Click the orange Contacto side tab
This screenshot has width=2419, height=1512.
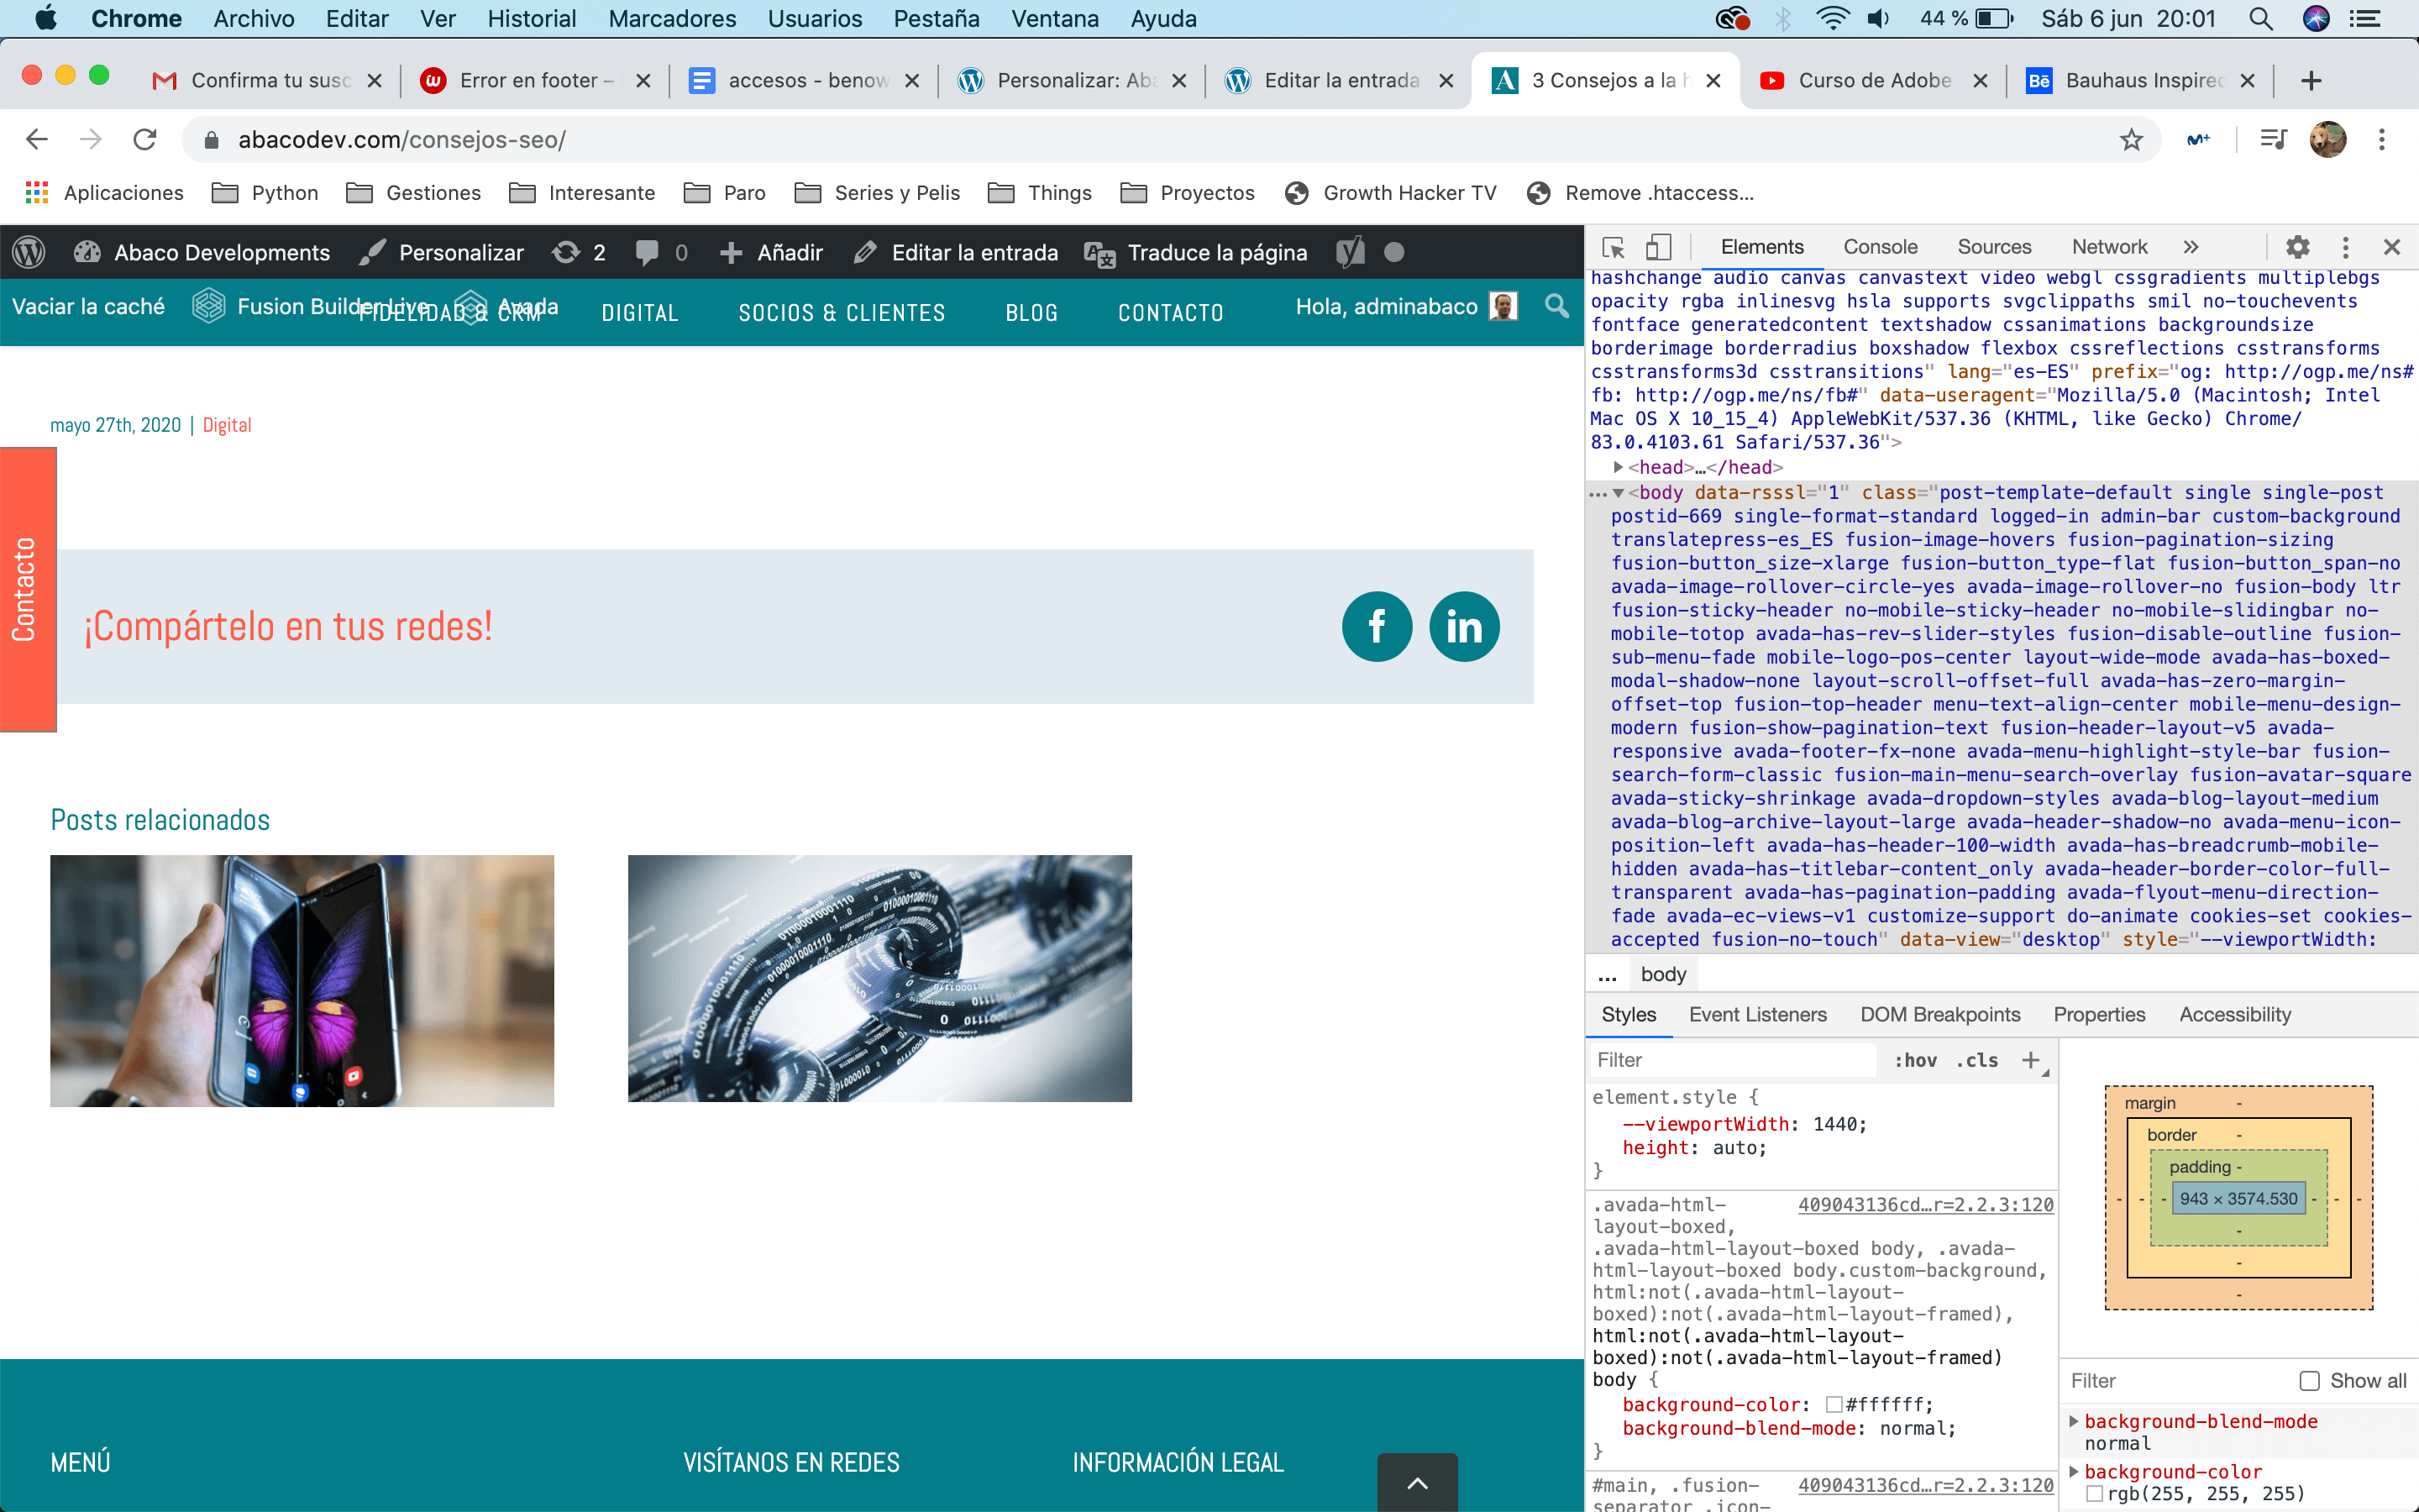coord(28,589)
